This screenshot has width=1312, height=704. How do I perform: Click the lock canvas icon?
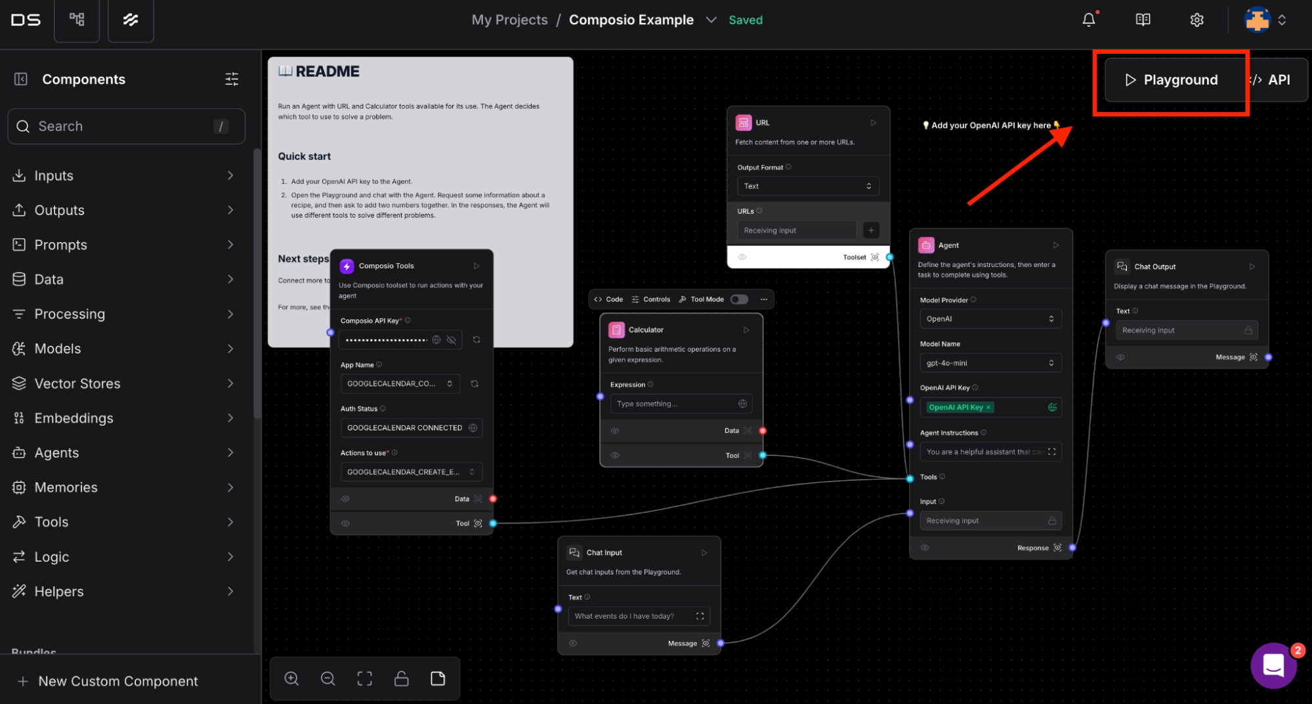click(x=401, y=678)
